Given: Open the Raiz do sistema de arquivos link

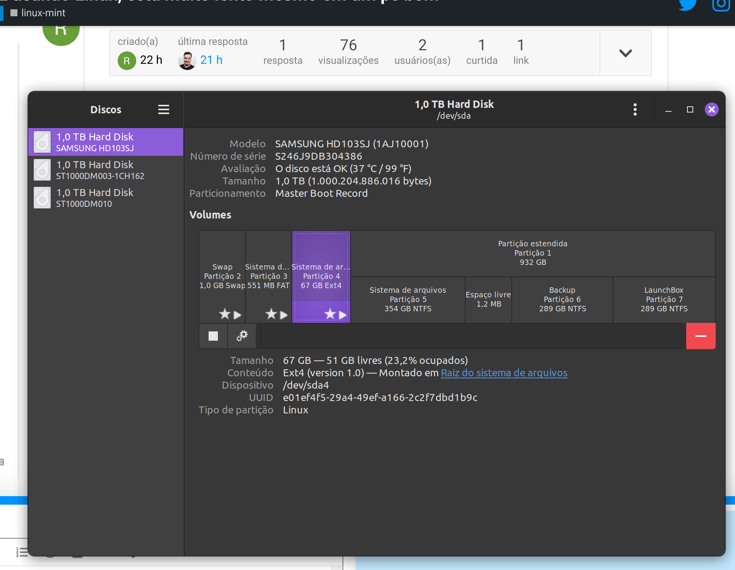Looking at the screenshot, I should click(x=504, y=373).
